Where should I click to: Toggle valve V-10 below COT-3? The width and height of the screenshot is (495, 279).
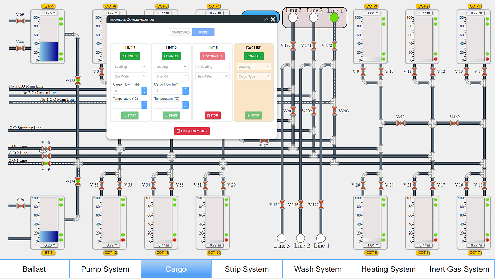pyautogui.click(x=381, y=72)
